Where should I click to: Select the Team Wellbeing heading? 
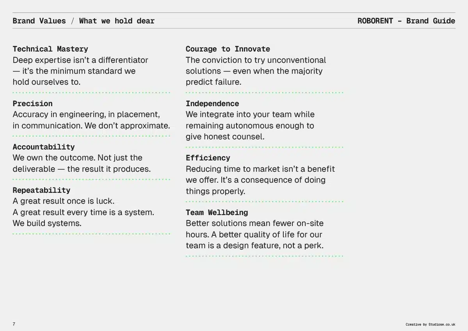217,212
